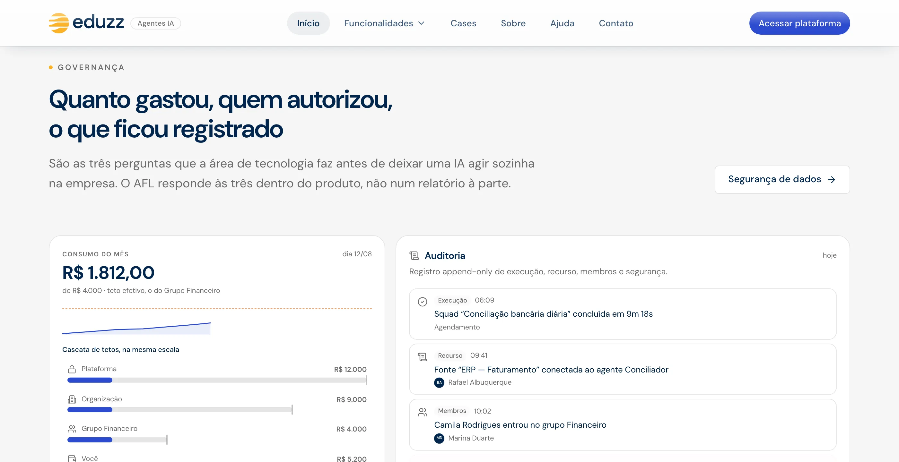Click the R$ 1.812,00 consumption value
This screenshot has width=899, height=462.
[x=108, y=273]
